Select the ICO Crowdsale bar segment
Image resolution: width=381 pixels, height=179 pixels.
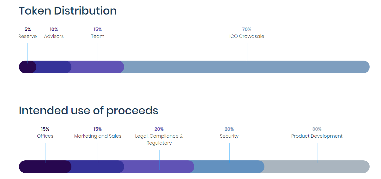(247, 67)
